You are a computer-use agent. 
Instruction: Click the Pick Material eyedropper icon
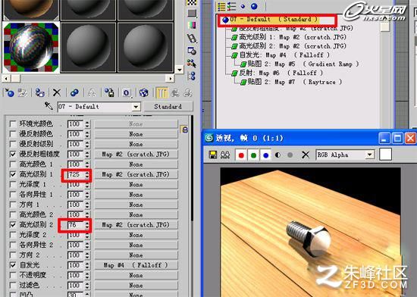[49, 106]
